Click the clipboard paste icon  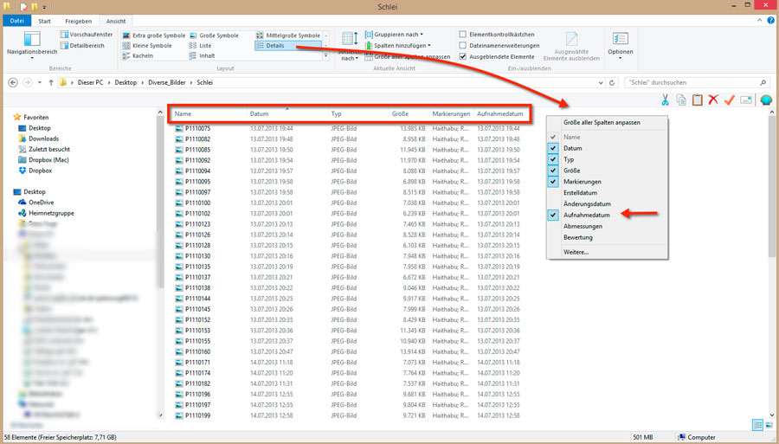pyautogui.click(x=697, y=100)
